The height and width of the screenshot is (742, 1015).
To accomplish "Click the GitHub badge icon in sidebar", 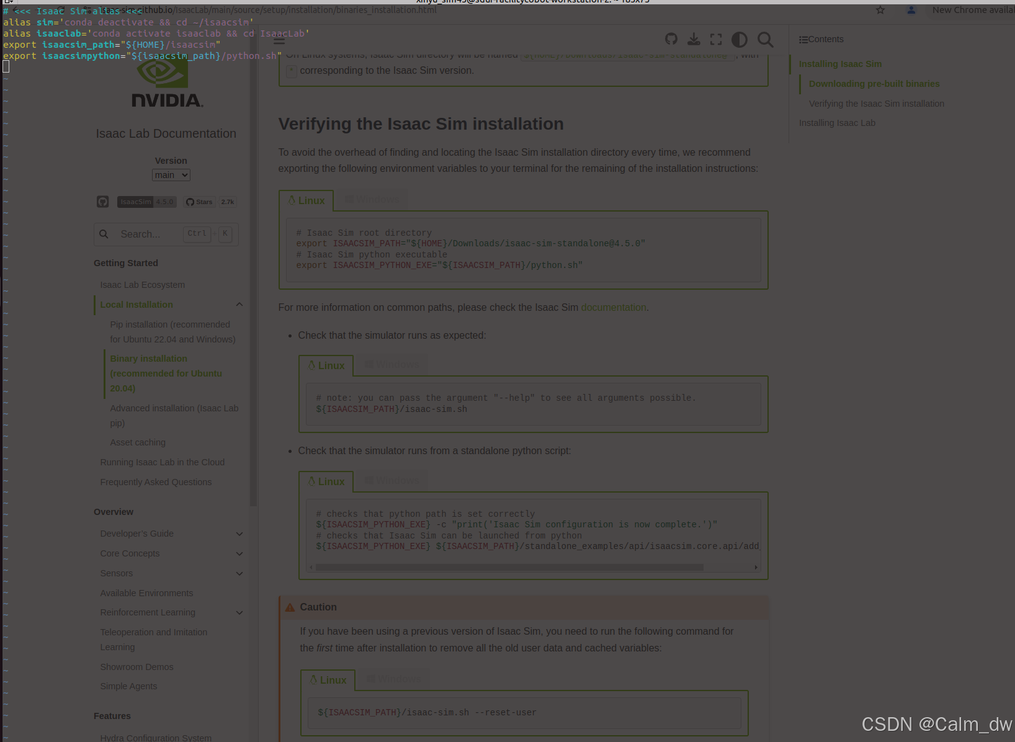I will (x=103, y=202).
